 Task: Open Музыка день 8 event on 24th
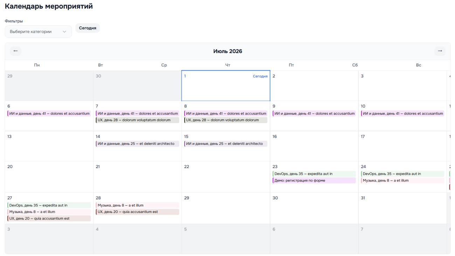click(x=402, y=180)
